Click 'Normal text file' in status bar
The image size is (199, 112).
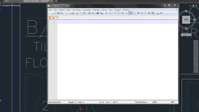(54, 102)
